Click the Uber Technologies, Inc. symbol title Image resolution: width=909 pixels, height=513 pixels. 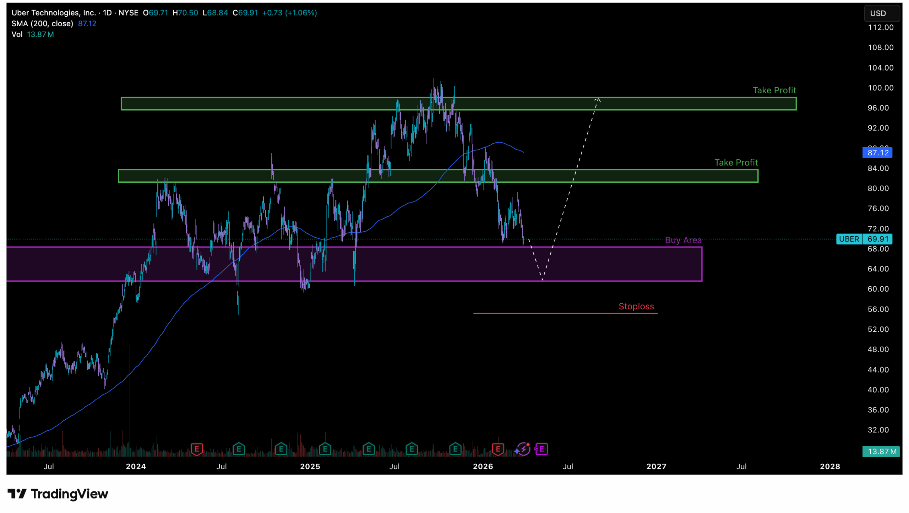(x=53, y=13)
